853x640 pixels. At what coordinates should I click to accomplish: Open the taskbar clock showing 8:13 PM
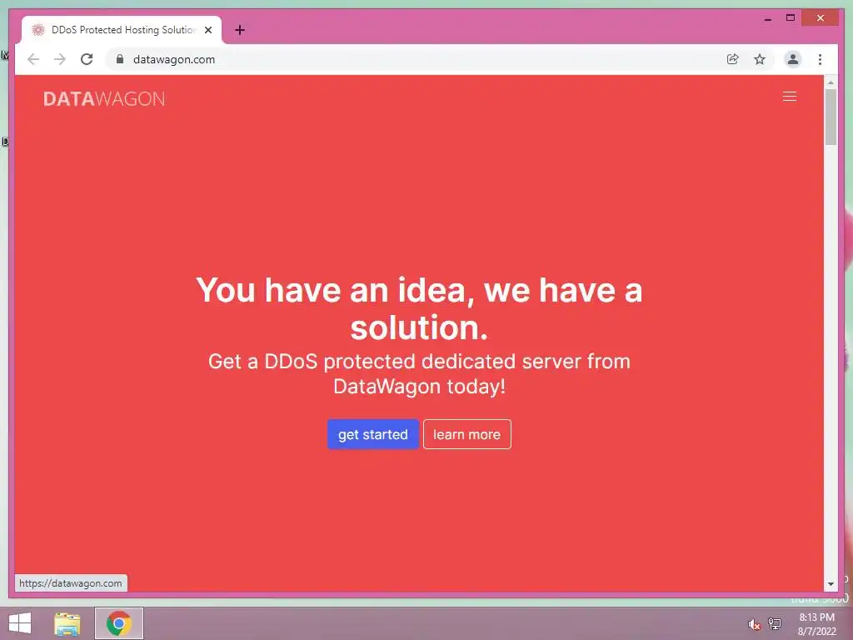coord(816,624)
